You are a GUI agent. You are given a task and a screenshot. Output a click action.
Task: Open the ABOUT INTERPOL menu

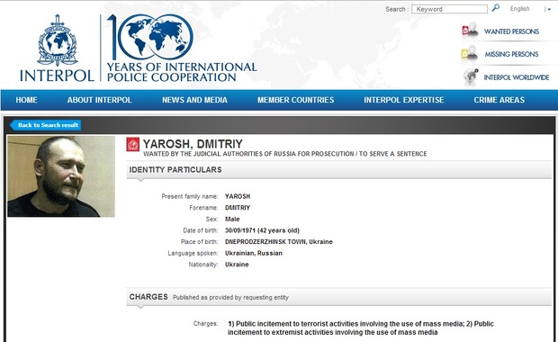(100, 100)
